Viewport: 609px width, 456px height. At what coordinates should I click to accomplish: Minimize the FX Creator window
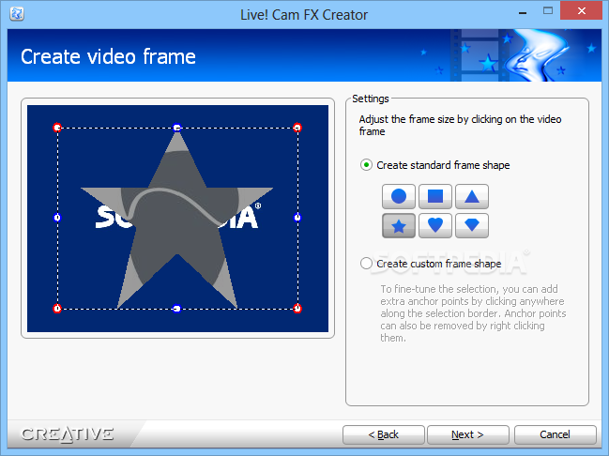point(523,11)
